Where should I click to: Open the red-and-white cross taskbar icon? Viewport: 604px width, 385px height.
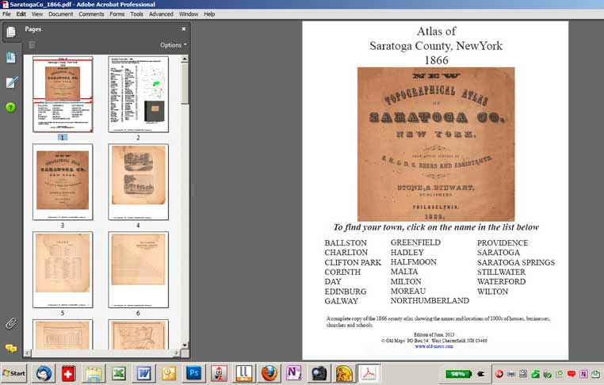69,373
